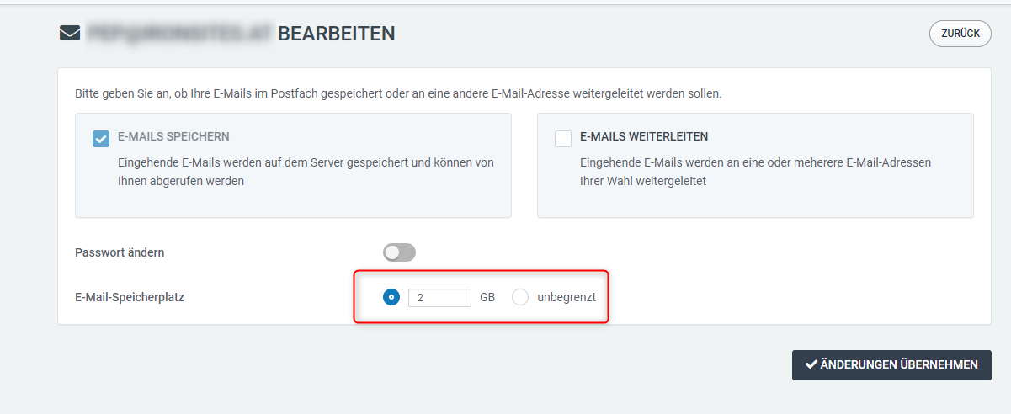Viewport: 1011px width, 414px height.
Task: Click the E-MAILS SPEICHERN heading label
Action: [173, 136]
